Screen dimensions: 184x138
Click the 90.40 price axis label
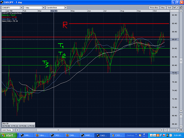(174, 24)
